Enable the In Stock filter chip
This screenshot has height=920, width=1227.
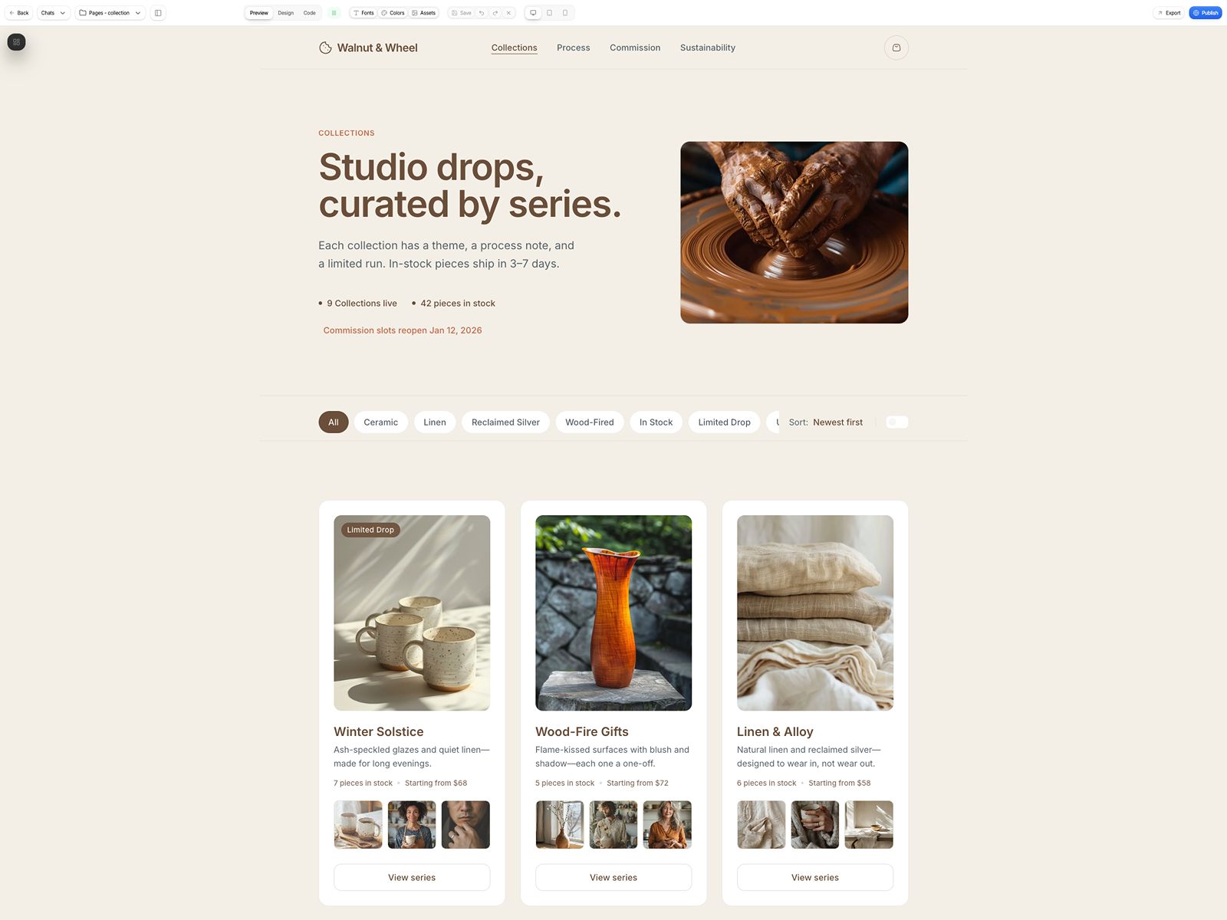(656, 422)
